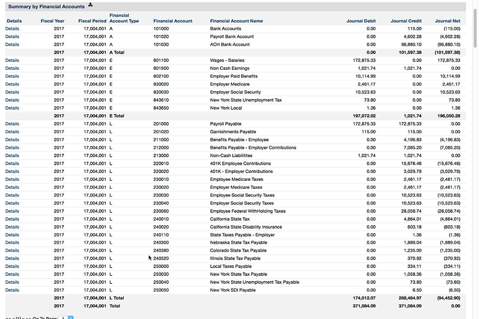Open Details for Bank Accounts row
Image resolution: width=479 pixels, height=319 pixels.
(x=12, y=29)
